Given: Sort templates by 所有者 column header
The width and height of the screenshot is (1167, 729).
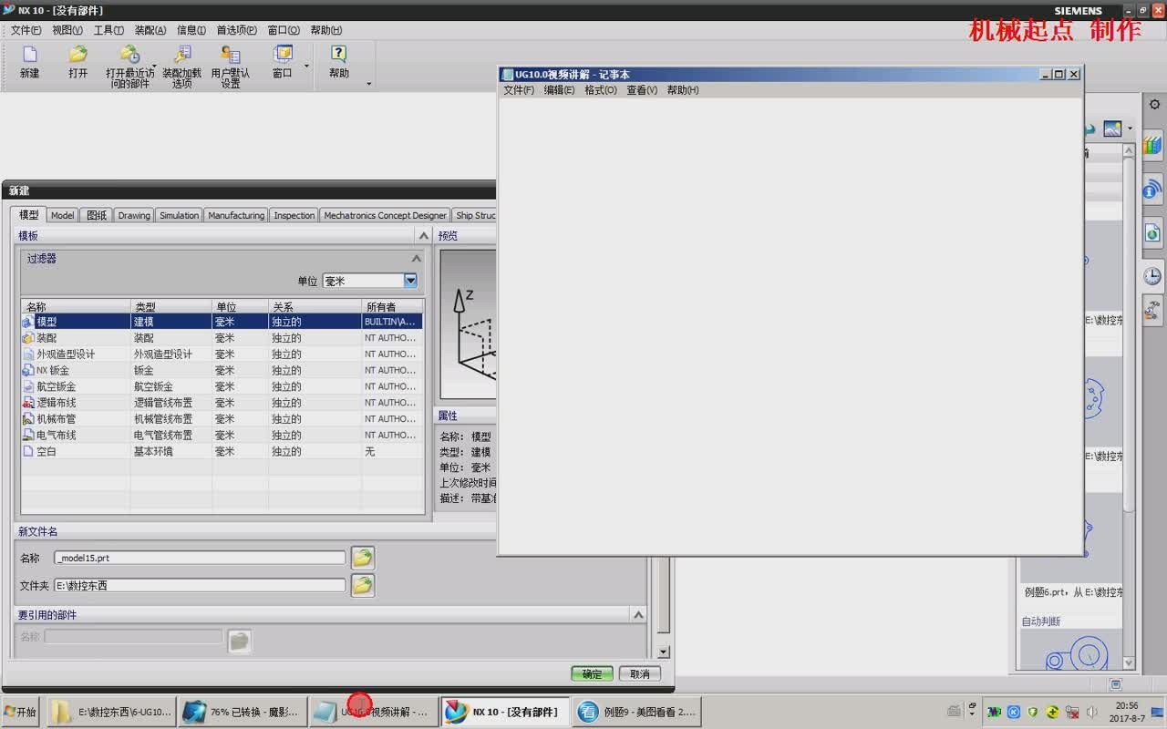Looking at the screenshot, I should point(392,307).
